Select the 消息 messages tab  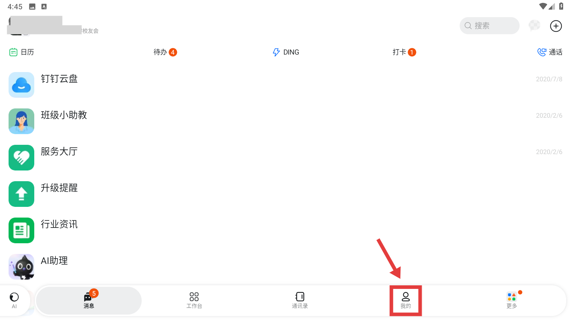(x=89, y=301)
